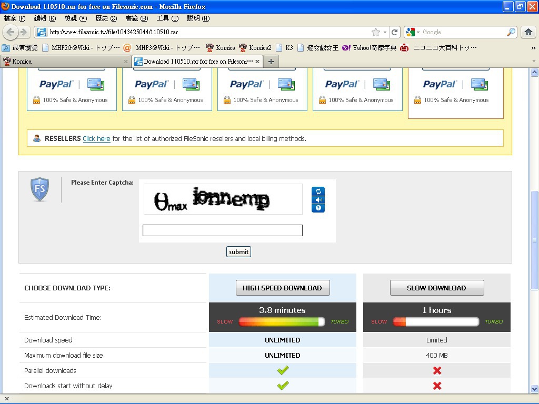Open the list all tabs dropdown
The width and height of the screenshot is (539, 404).
click(x=534, y=62)
